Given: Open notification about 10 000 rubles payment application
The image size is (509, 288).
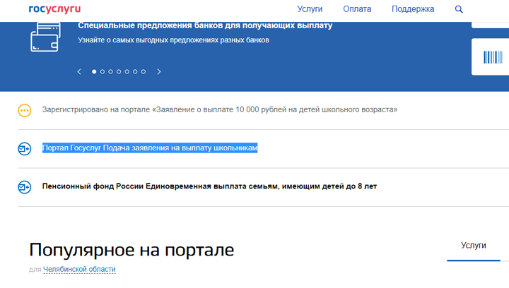Looking at the screenshot, I should (219, 110).
